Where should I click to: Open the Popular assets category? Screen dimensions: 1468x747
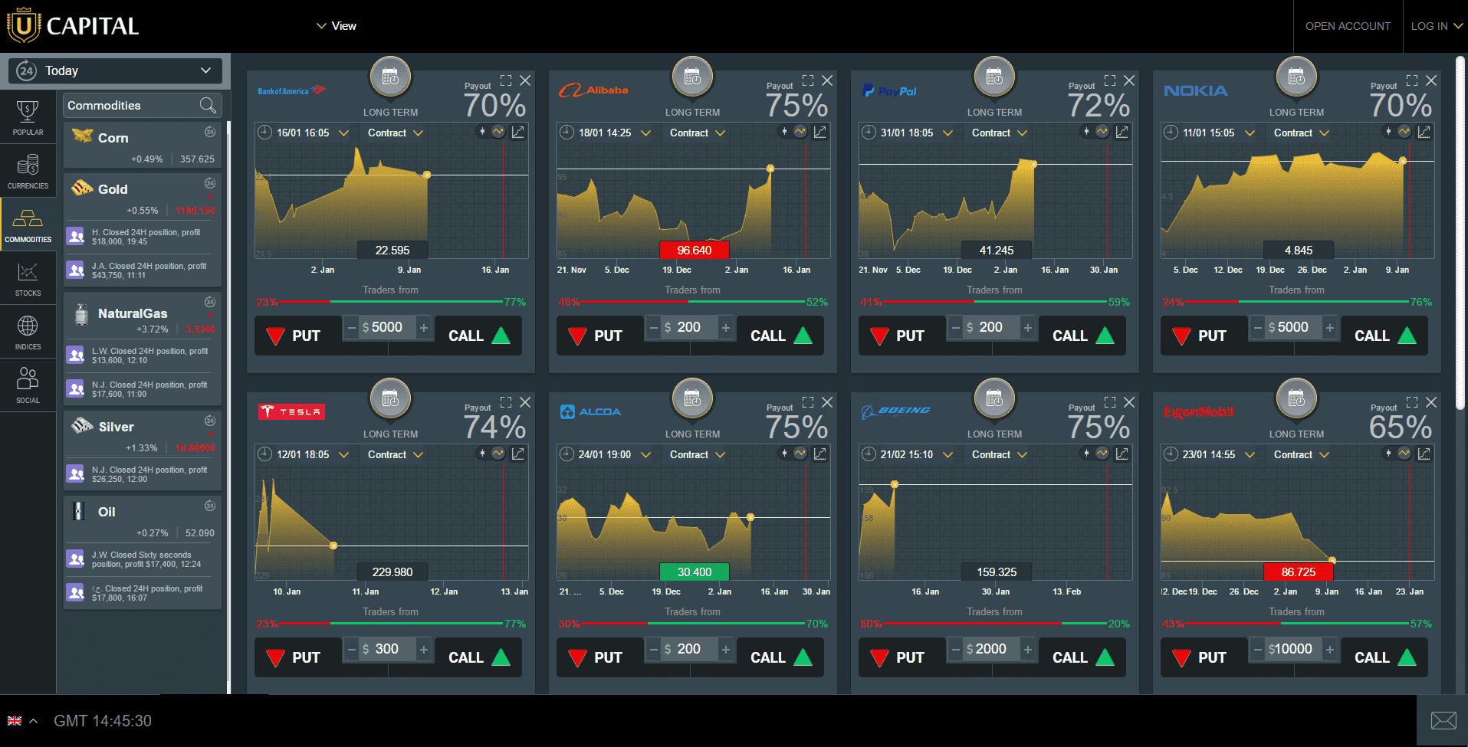click(28, 117)
